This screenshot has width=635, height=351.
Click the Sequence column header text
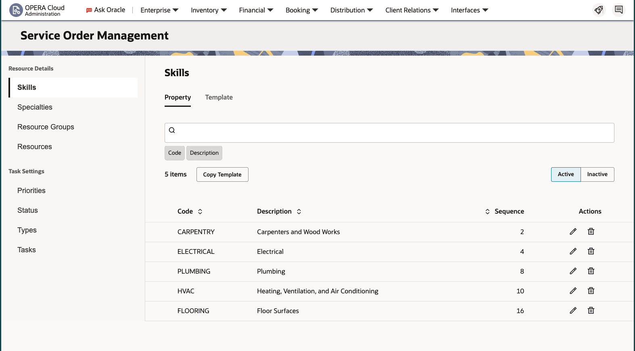[509, 212]
